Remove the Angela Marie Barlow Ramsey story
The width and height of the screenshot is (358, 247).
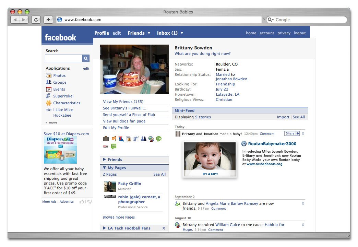(303, 203)
